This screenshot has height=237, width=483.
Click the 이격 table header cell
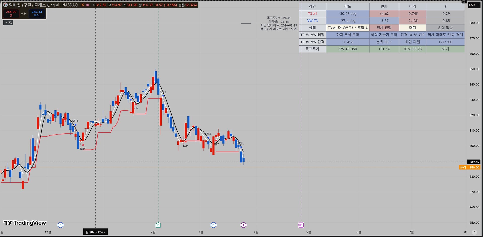click(x=413, y=7)
